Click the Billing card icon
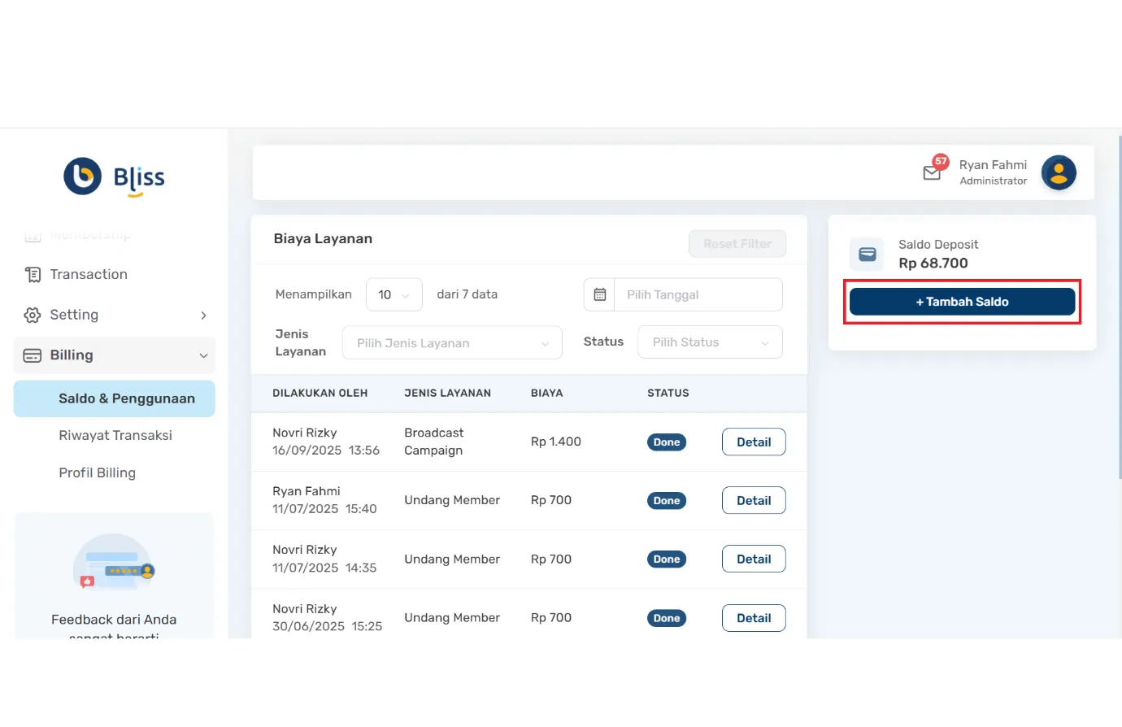The image size is (1122, 727). tap(33, 355)
